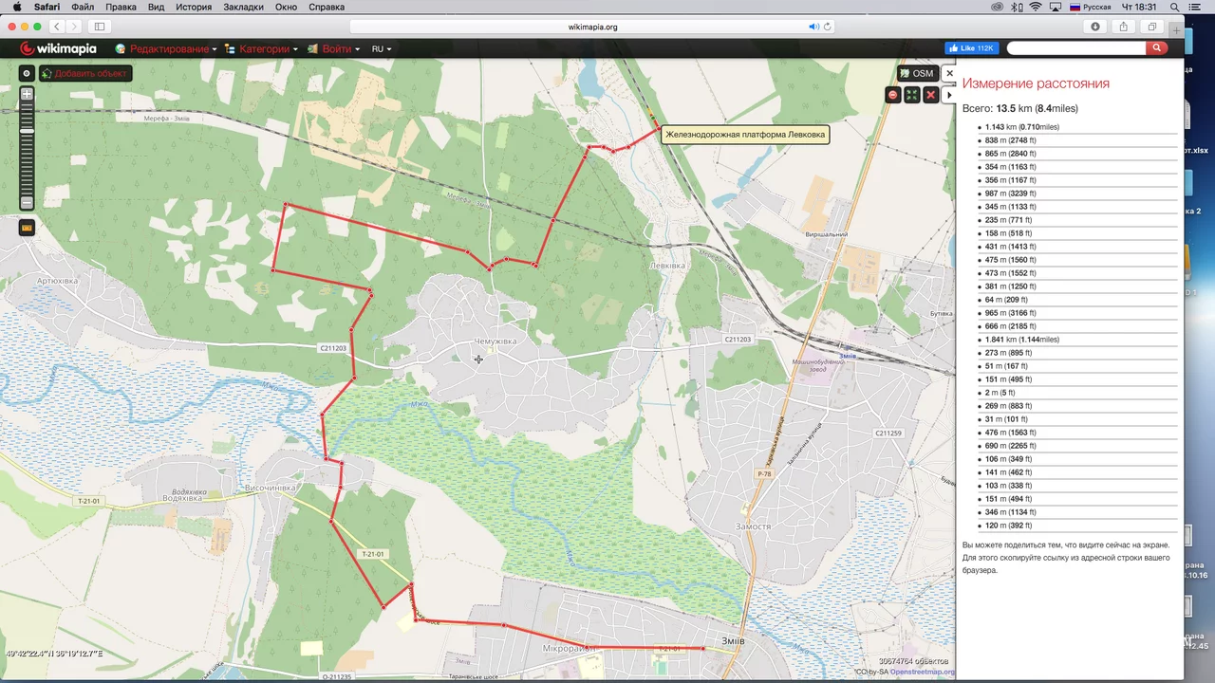Viewport: 1215px width, 683px height.
Task: Open a new tab with plus button
Action: pyautogui.click(x=1177, y=30)
